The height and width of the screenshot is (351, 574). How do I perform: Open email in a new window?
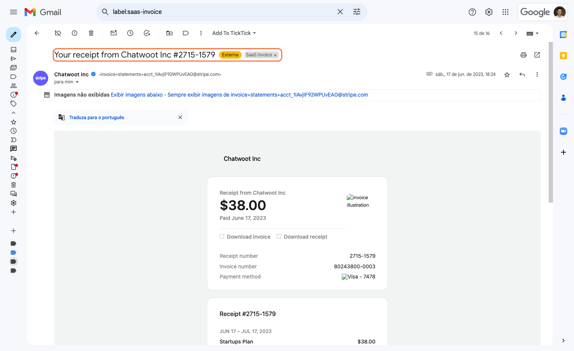point(537,55)
